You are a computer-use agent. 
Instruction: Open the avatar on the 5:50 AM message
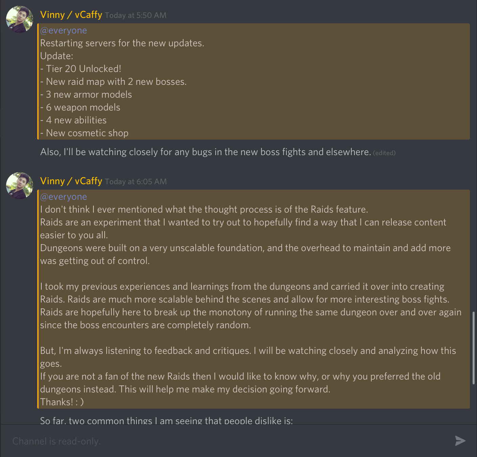click(x=20, y=19)
